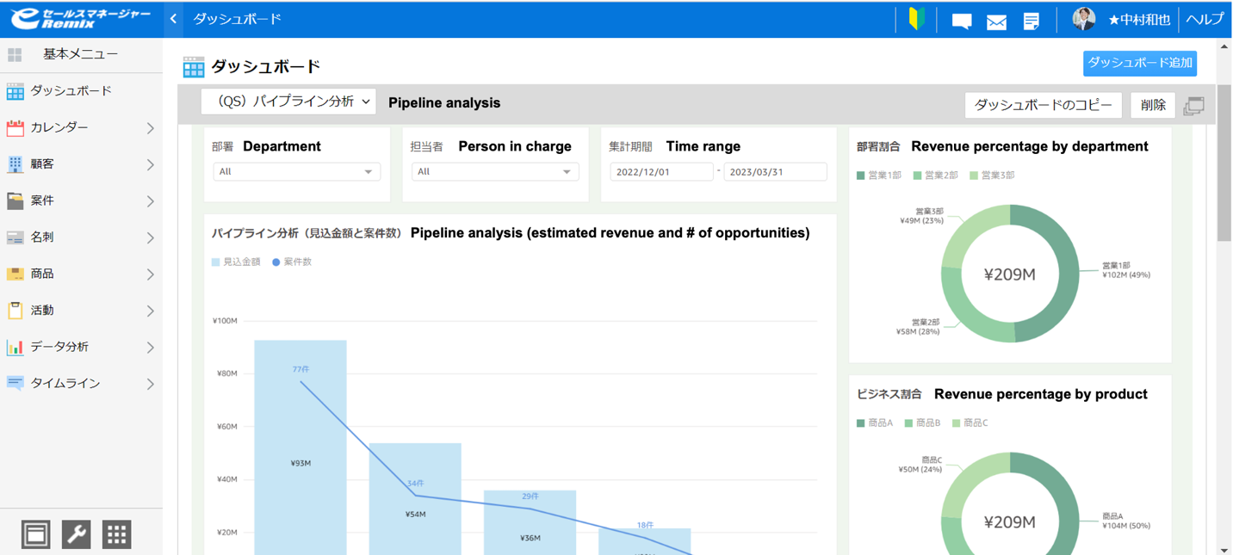Image resolution: width=1233 pixels, height=555 pixels.
Task: Click the grid app-launcher icon at bottom left
Action: coord(116,533)
